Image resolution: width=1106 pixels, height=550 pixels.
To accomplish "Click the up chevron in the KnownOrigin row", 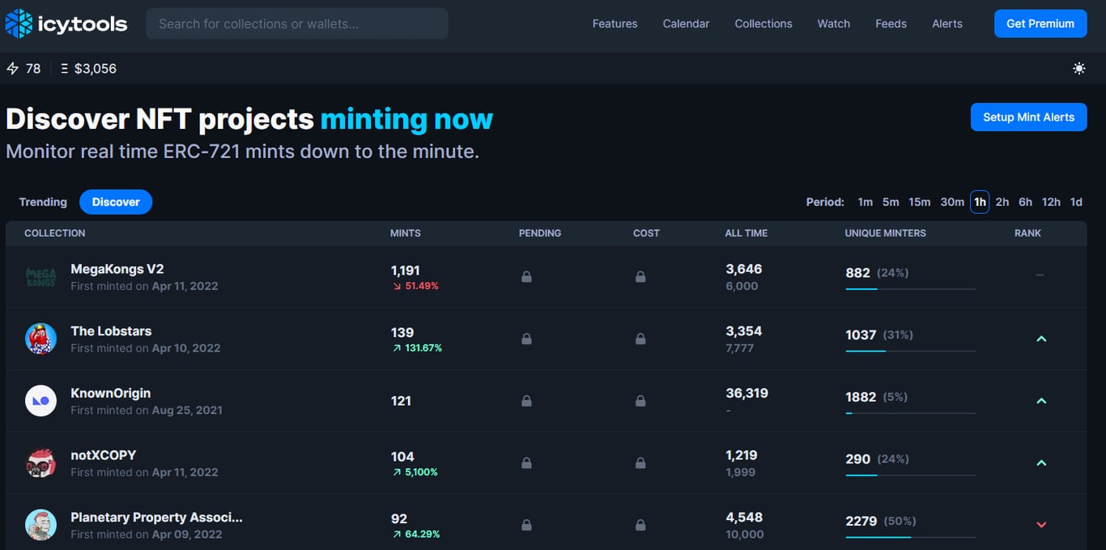I will coord(1041,401).
